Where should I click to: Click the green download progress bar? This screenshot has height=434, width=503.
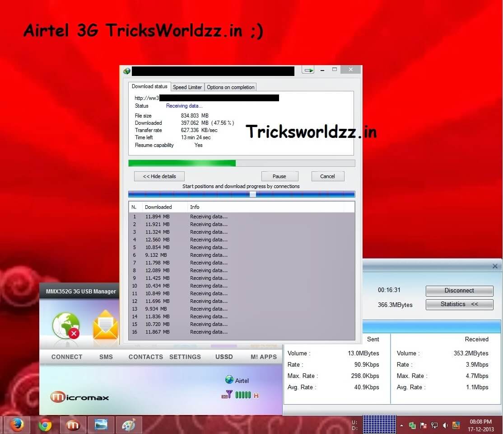tap(242, 163)
